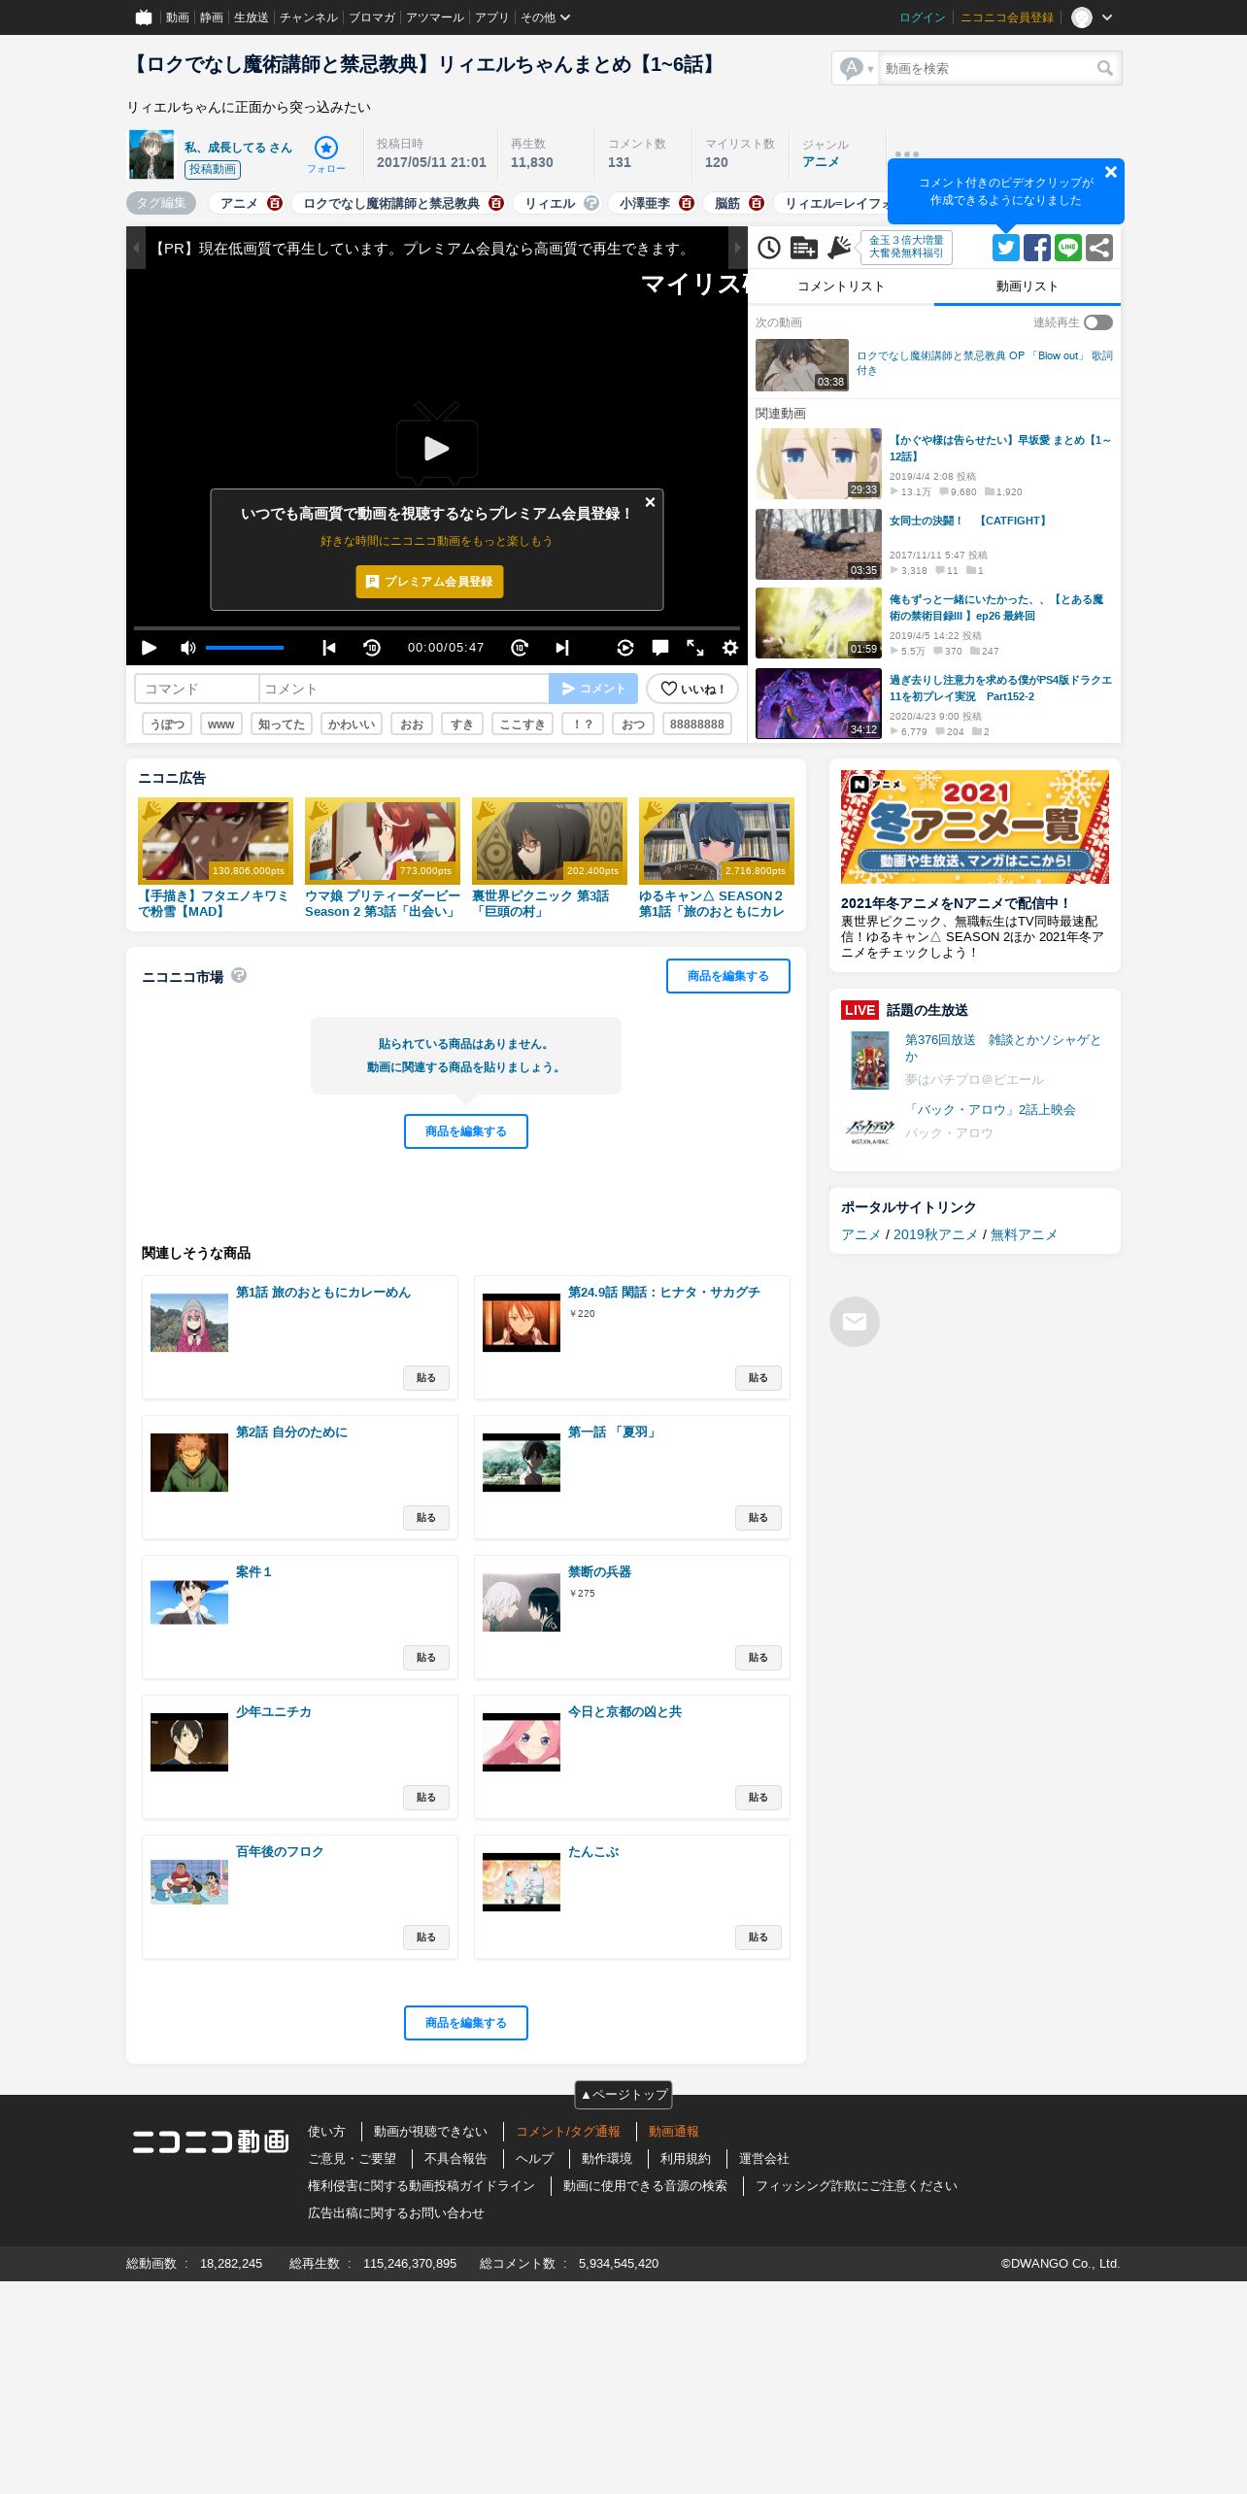Viewport: 1247px width, 2494px height.
Task: Switch to the コメントリスト tab
Action: 841,286
